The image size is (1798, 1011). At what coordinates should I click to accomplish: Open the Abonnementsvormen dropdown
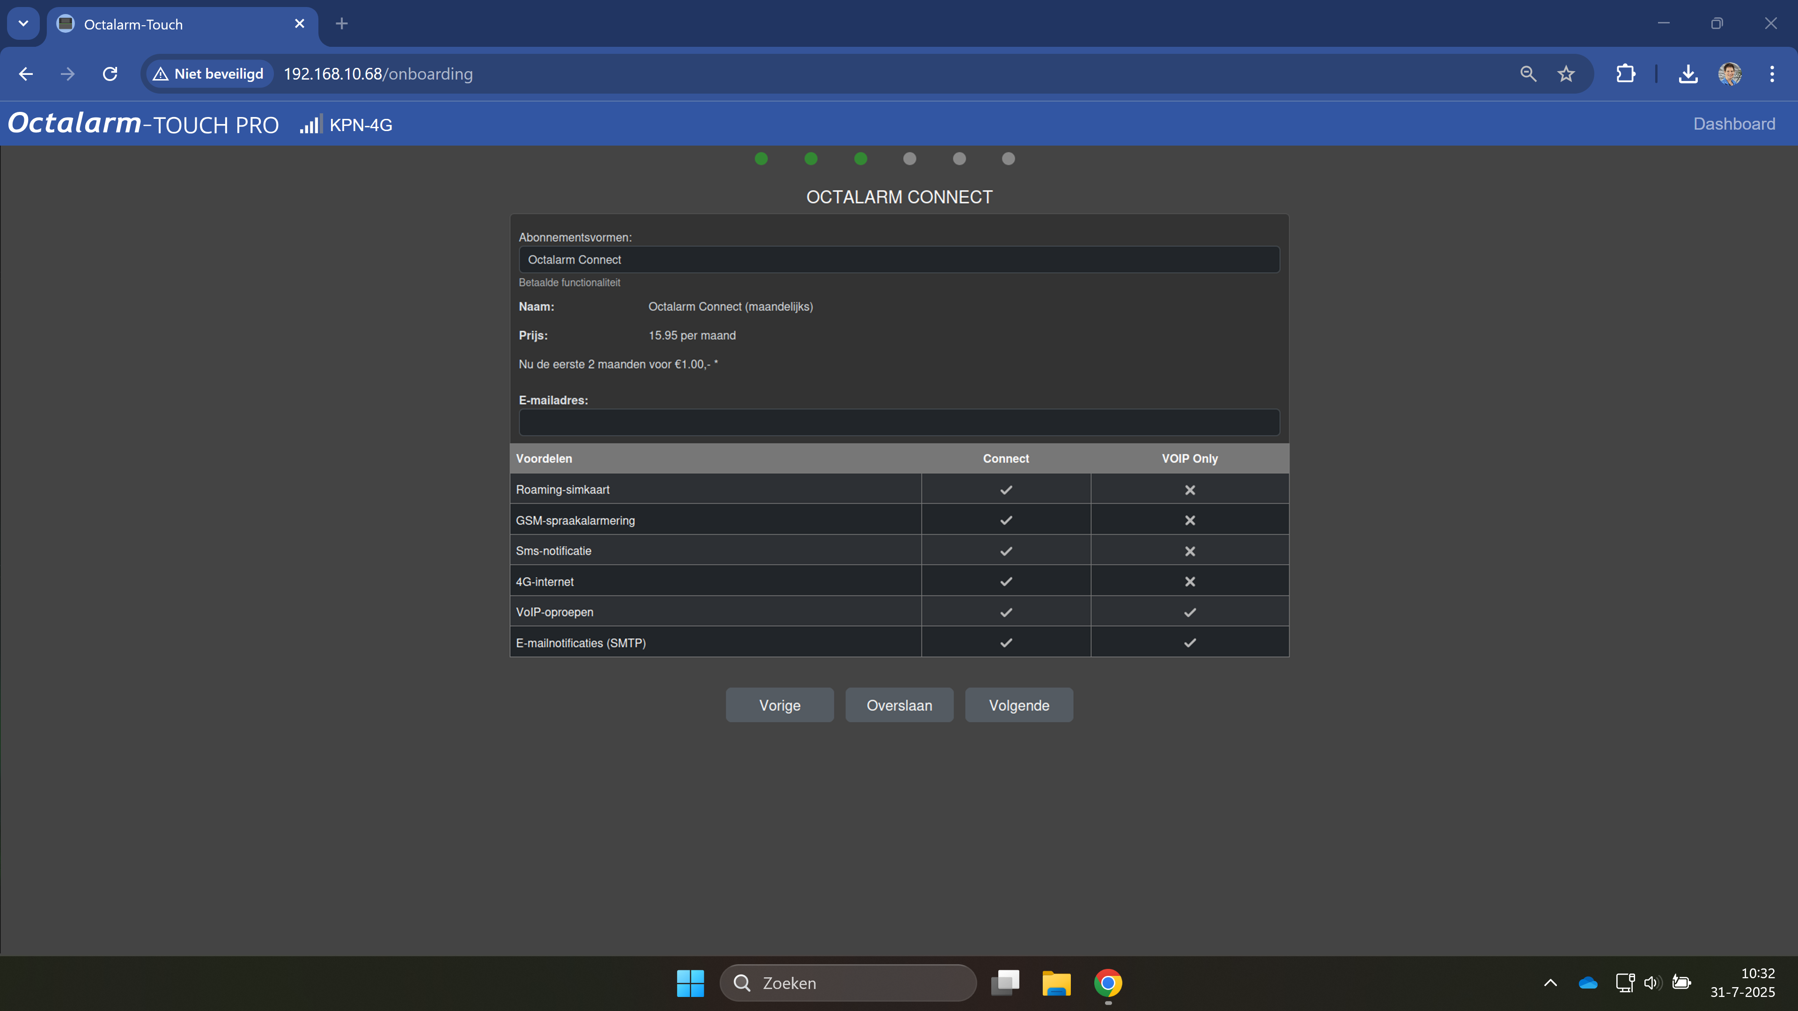click(899, 260)
